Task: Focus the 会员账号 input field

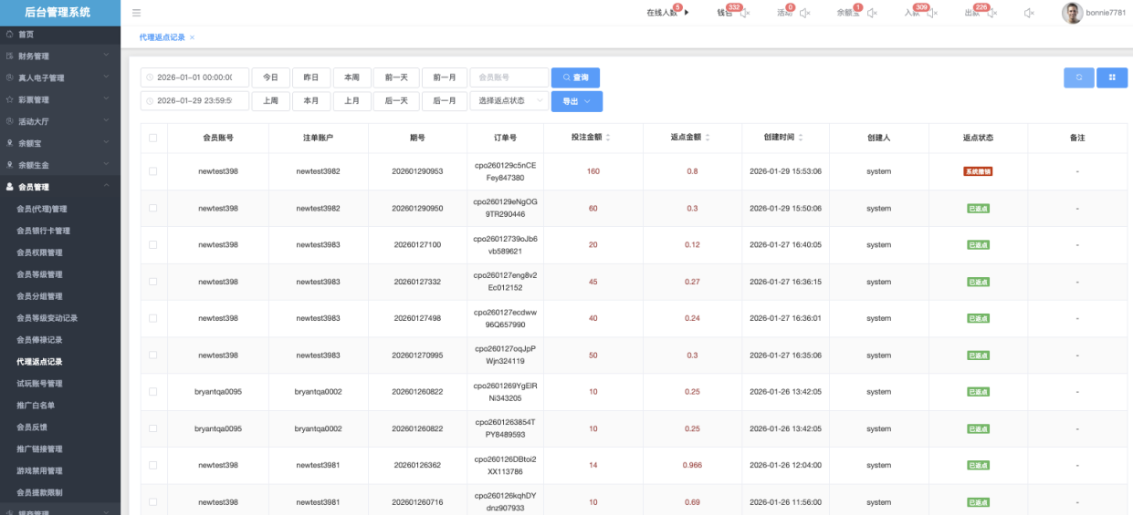Action: coord(509,77)
